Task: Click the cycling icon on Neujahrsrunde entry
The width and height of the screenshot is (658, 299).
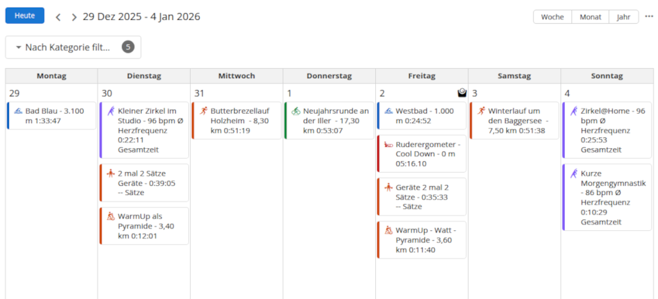Action: click(296, 111)
